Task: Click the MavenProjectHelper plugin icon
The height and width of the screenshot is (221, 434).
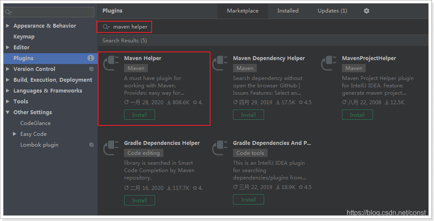Action: pos(329,63)
